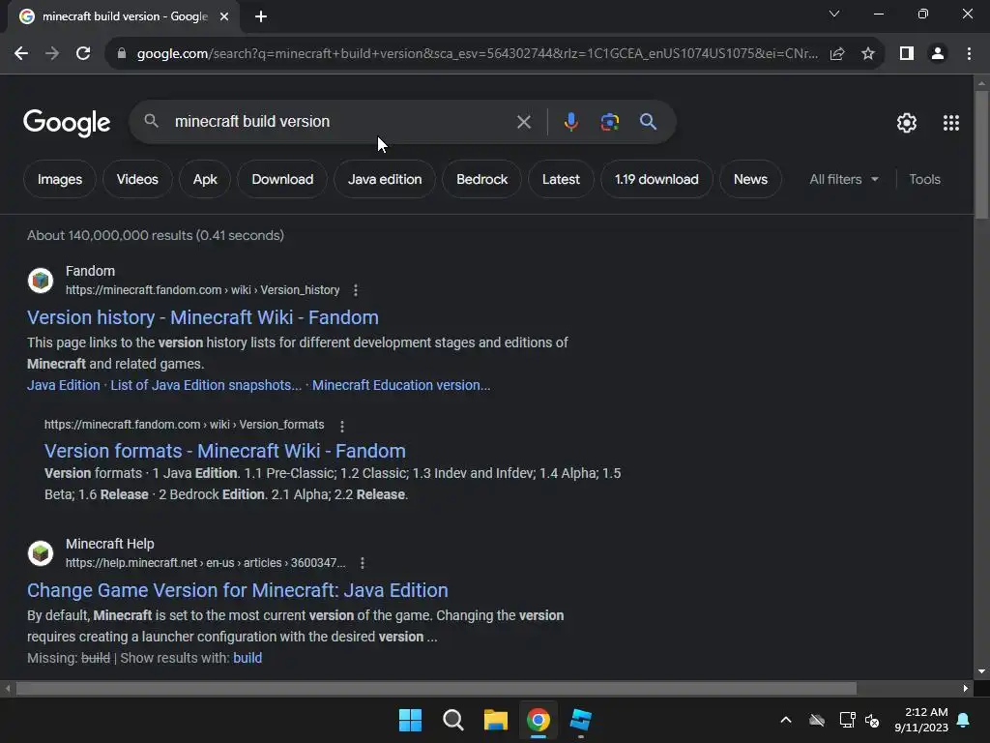Open the tab search chevron in the title bar

pos(834,14)
